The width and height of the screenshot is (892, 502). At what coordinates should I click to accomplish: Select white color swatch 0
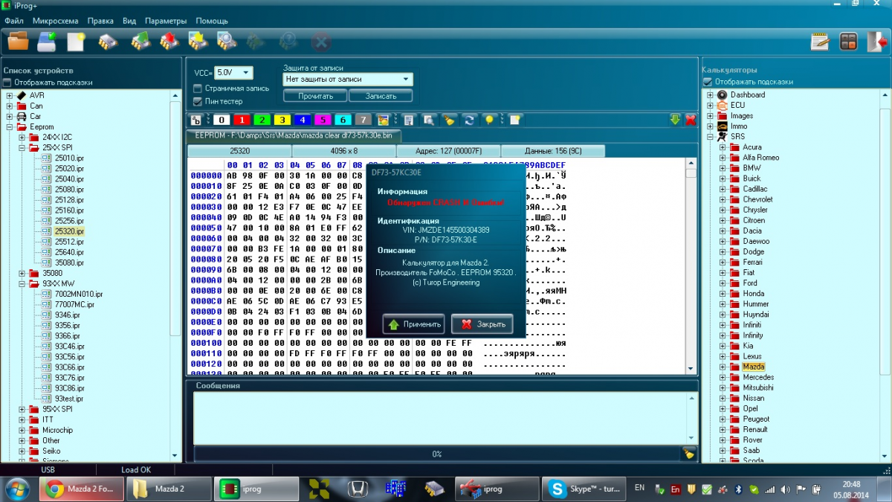click(x=222, y=120)
